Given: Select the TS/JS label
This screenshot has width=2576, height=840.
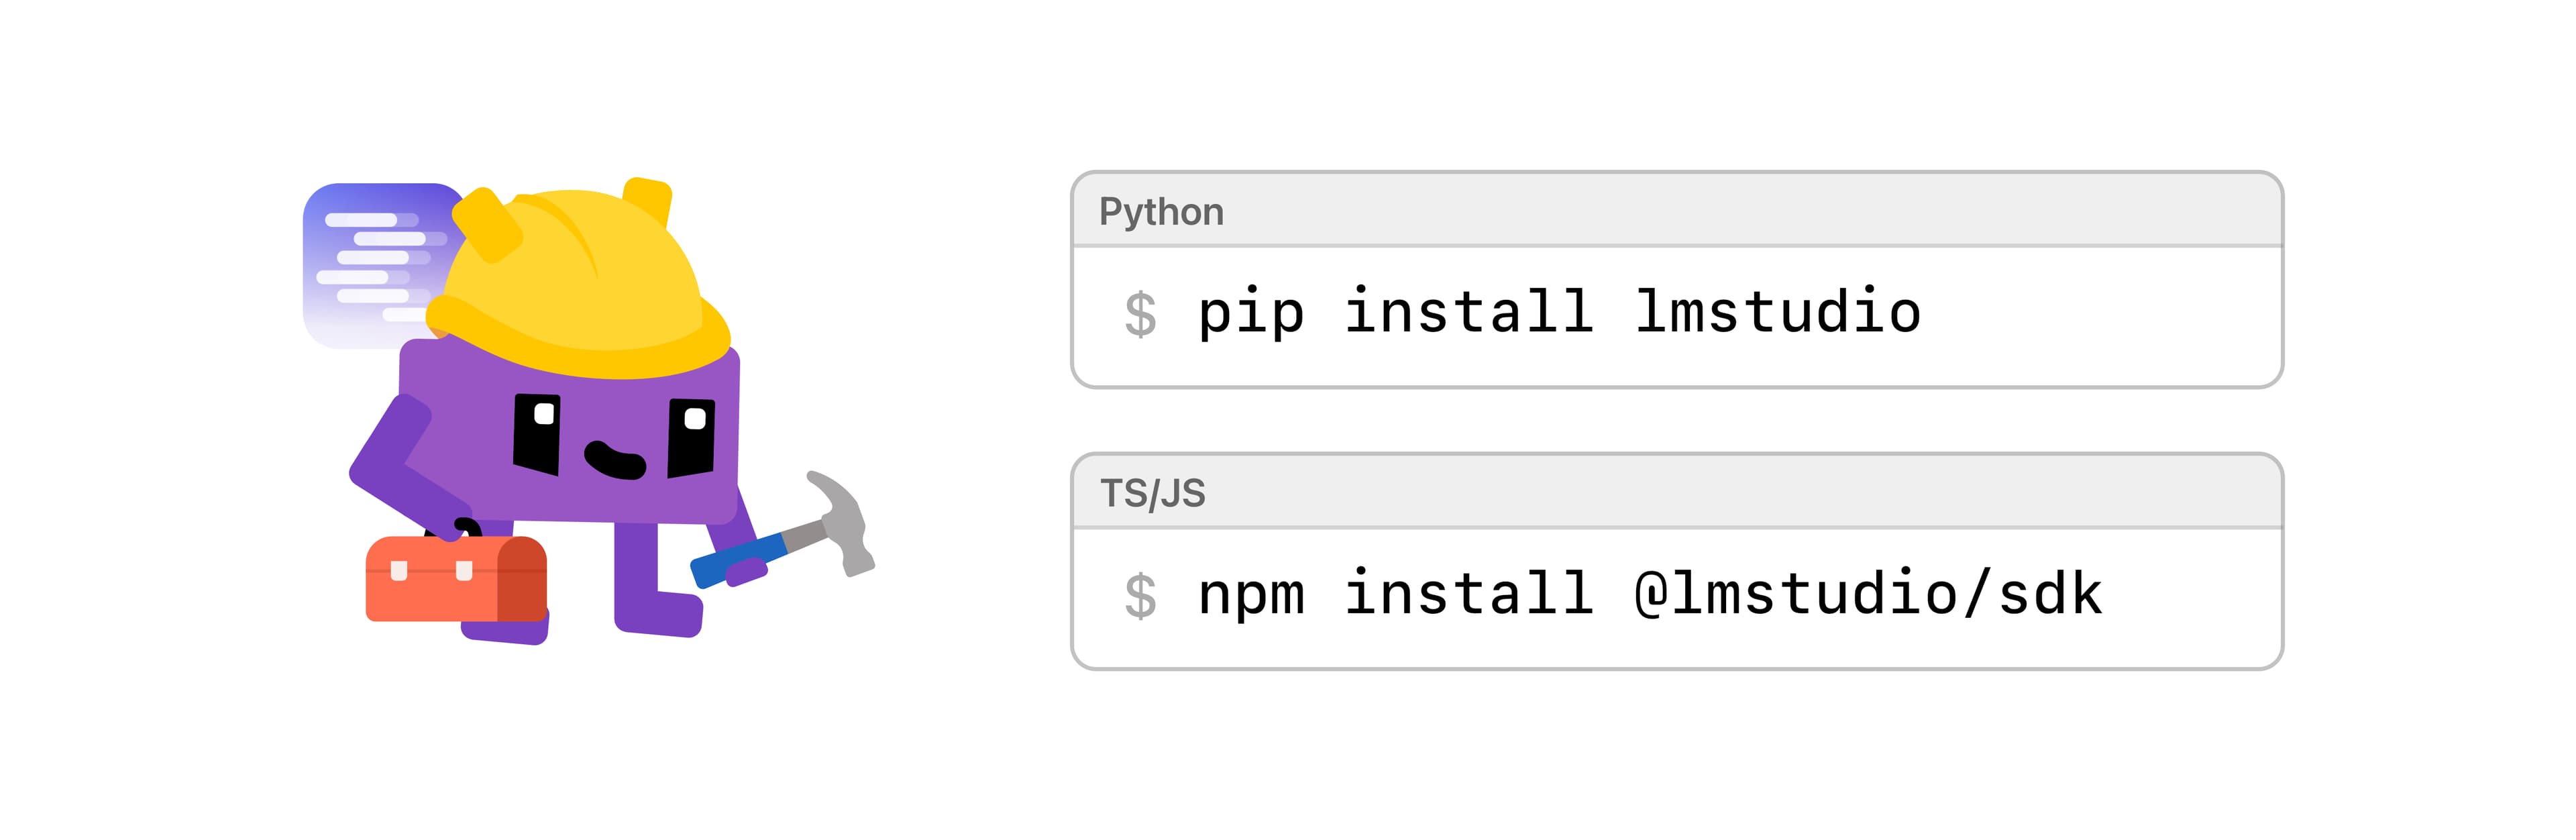Looking at the screenshot, I should coord(1153,494).
